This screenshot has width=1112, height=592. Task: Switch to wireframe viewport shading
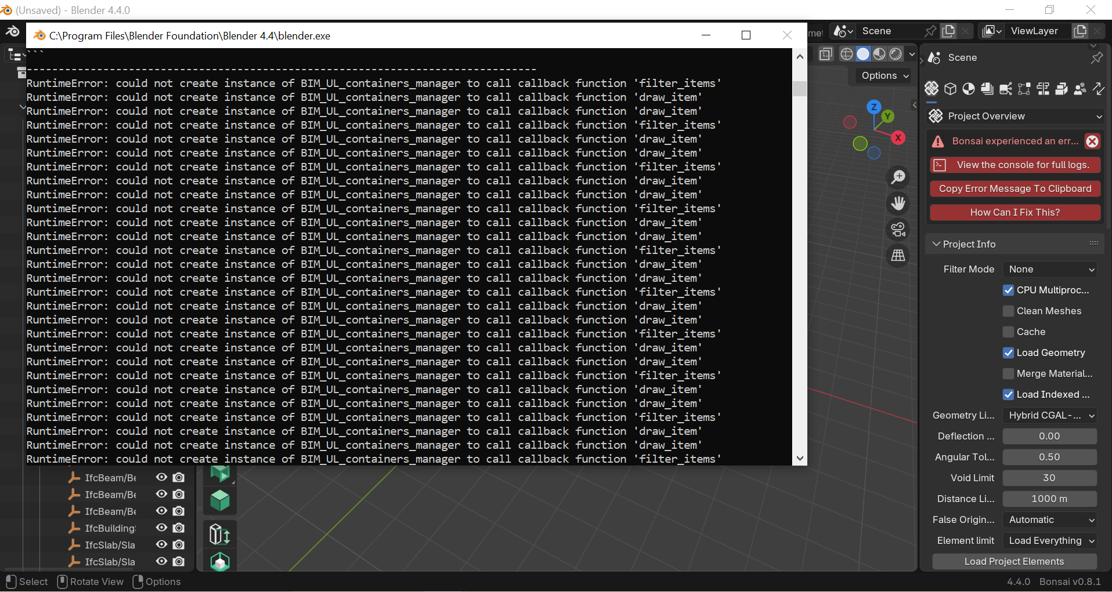pos(847,54)
